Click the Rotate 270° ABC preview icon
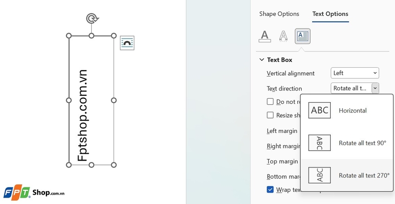The height and width of the screenshot is (204, 395). click(319, 175)
